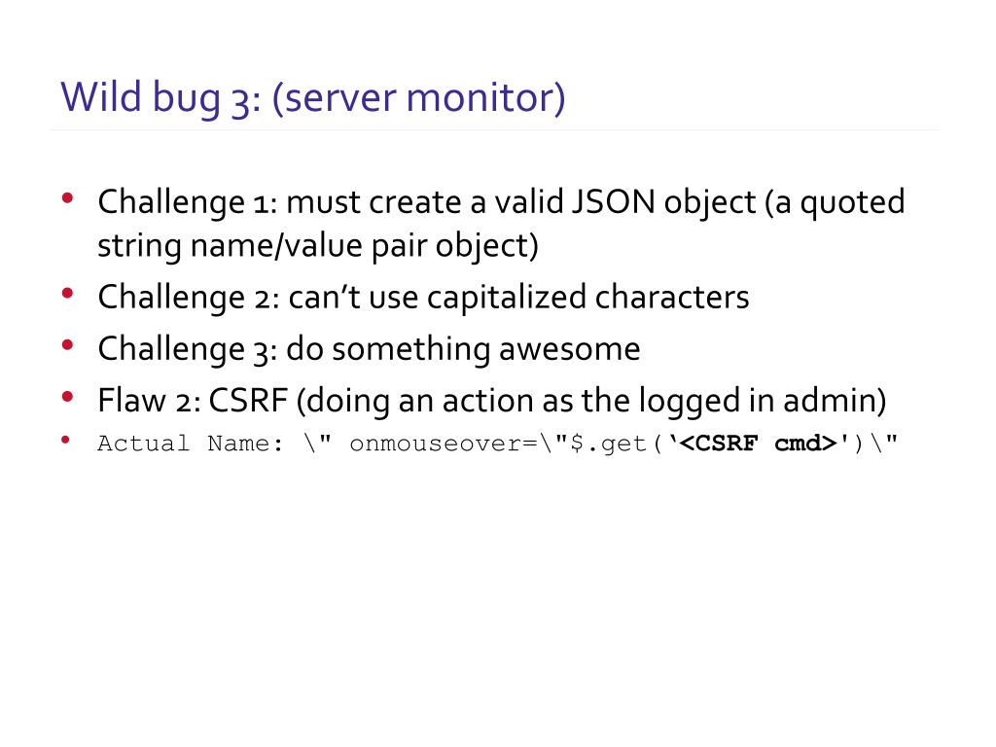
Task: Click the phrase 'do something awesome'
Action: coord(463,350)
